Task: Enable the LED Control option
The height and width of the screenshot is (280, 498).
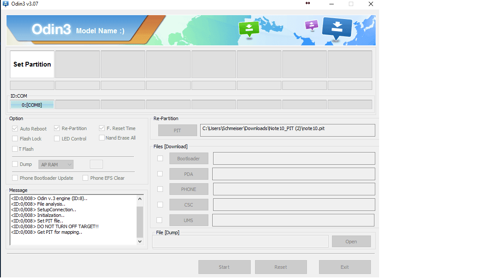Action: coord(57,138)
